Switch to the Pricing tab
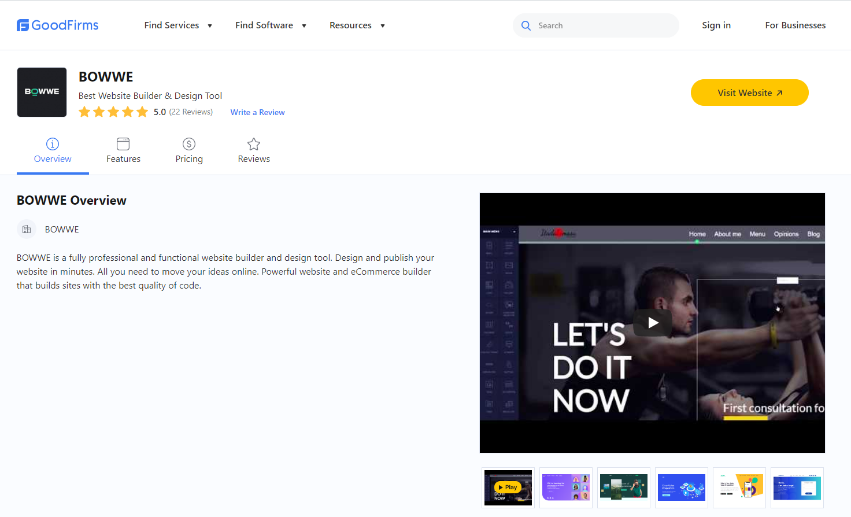This screenshot has height=517, width=851. [x=189, y=152]
